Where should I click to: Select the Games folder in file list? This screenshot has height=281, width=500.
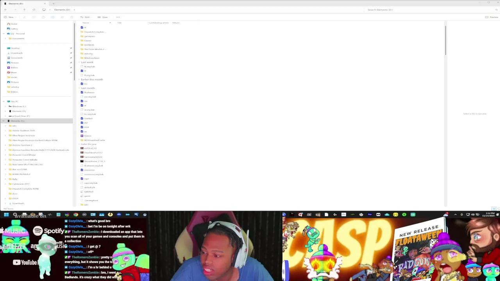point(86,41)
